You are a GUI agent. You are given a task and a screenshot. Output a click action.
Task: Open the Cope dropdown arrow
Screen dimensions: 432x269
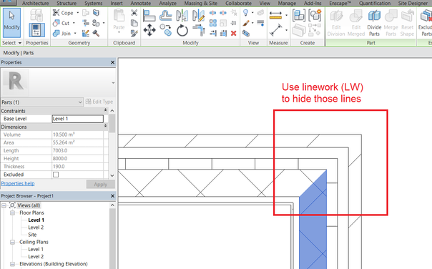tap(78, 13)
